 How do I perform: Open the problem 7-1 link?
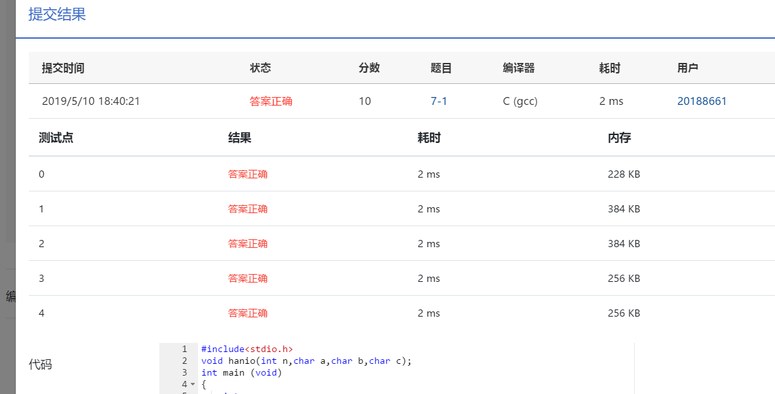(439, 101)
